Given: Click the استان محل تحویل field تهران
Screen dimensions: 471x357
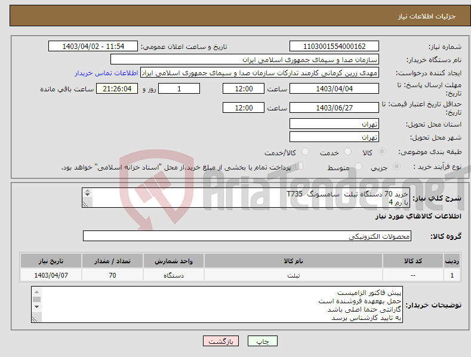Looking at the screenshot, I should [334, 124].
